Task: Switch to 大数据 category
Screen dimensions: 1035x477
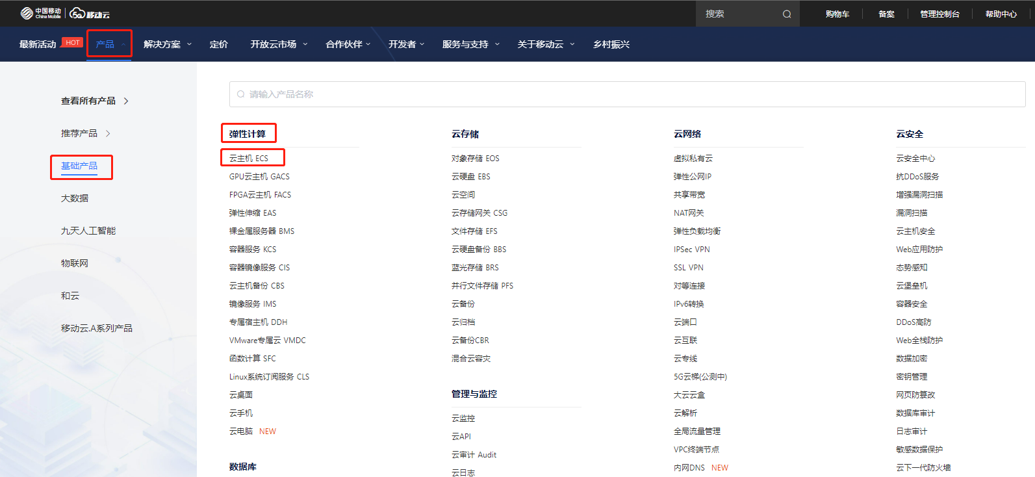Action: coord(75,198)
